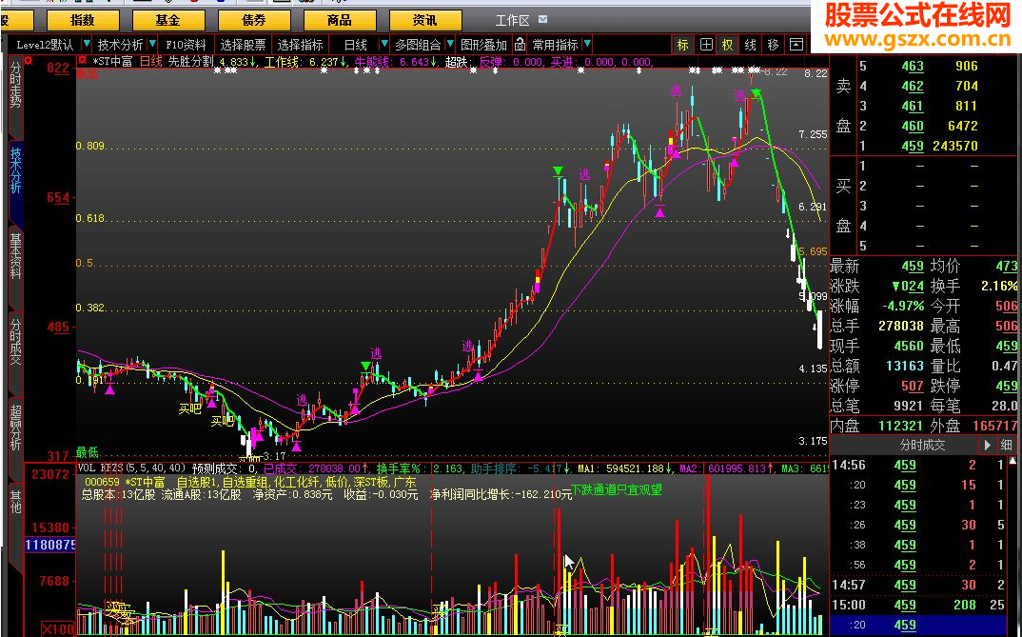This screenshot has height=637, width=1022.
Task: Toggle the 标 marker display button
Action: (x=682, y=45)
